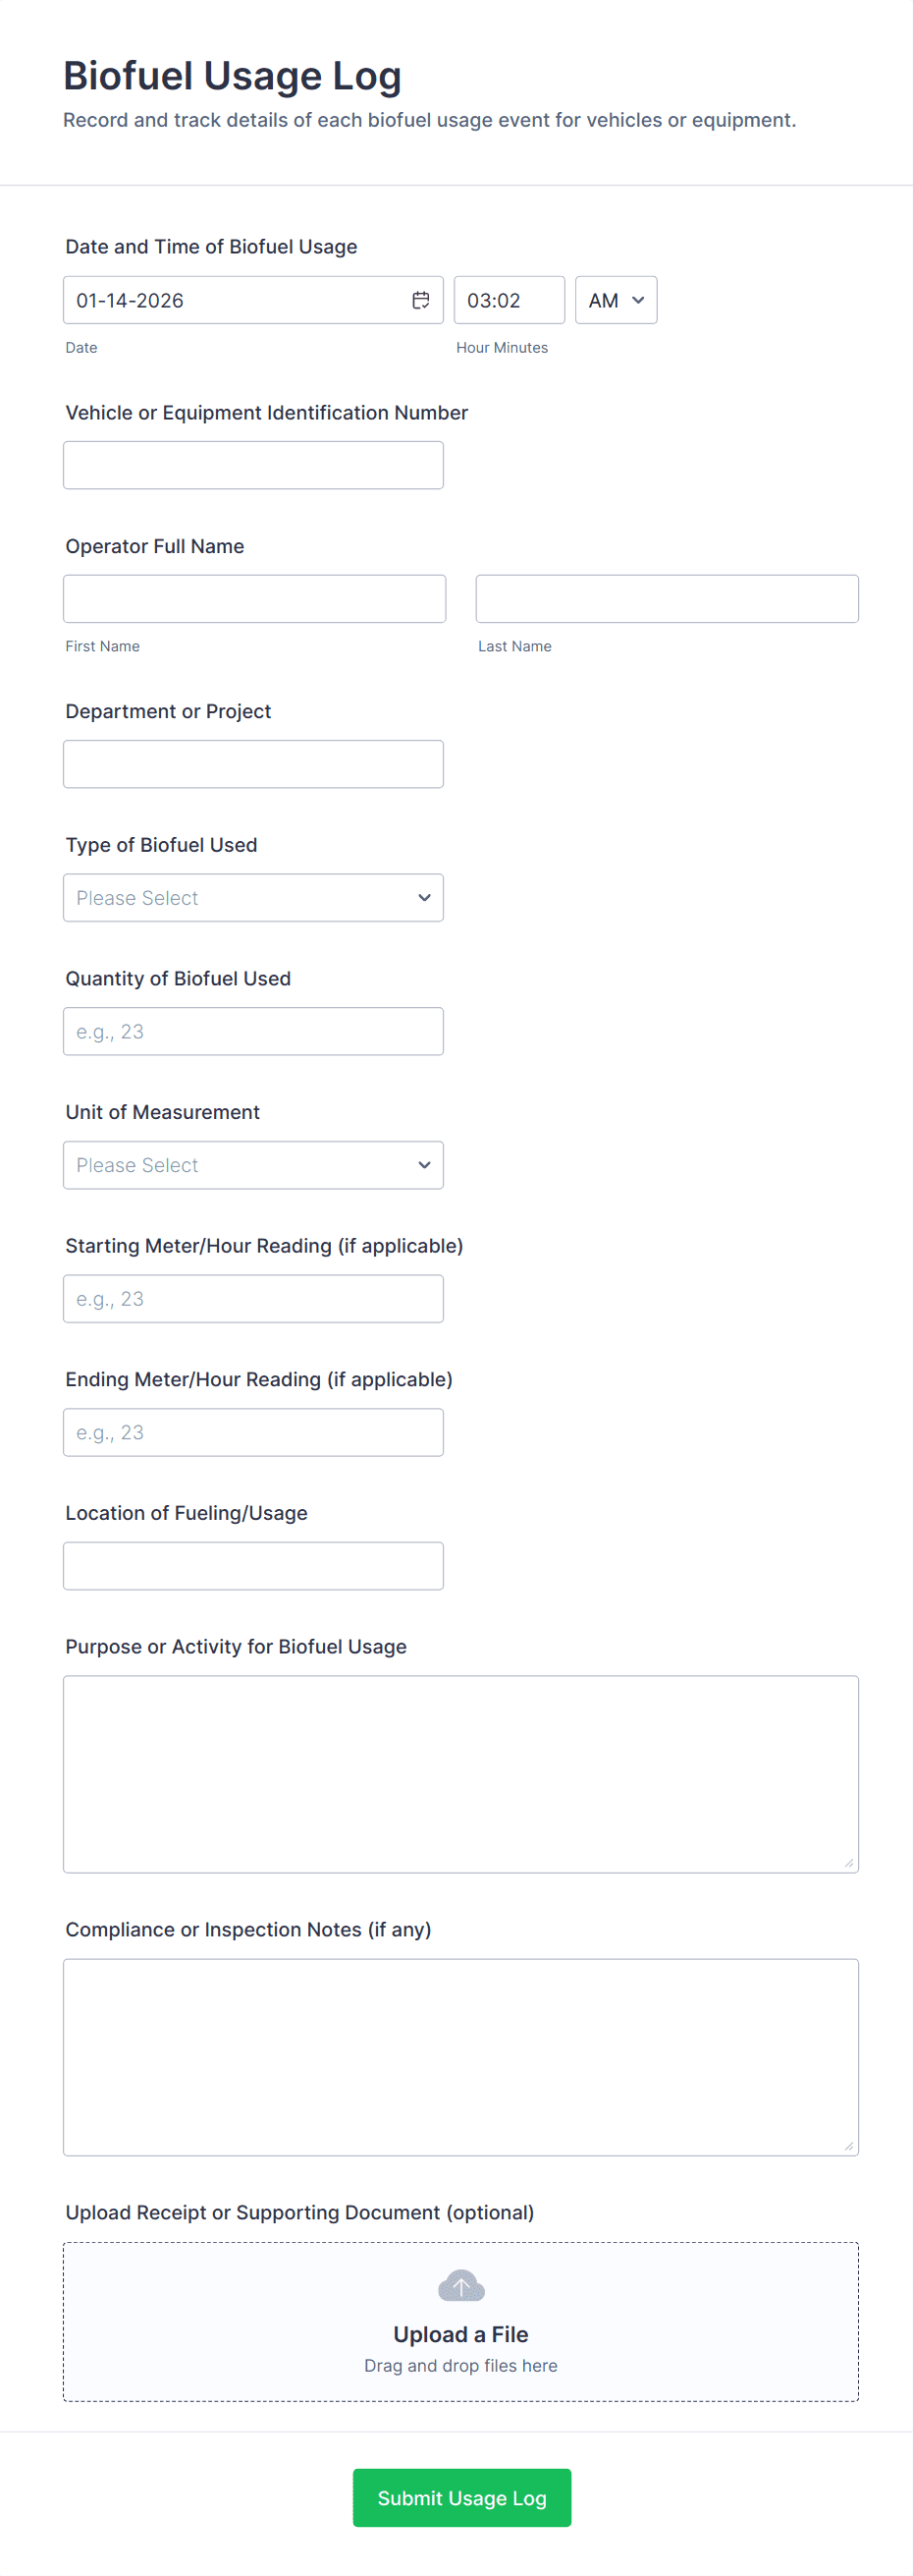Open the AM/PM dropdown
The width and height of the screenshot is (913, 2576).
616,300
